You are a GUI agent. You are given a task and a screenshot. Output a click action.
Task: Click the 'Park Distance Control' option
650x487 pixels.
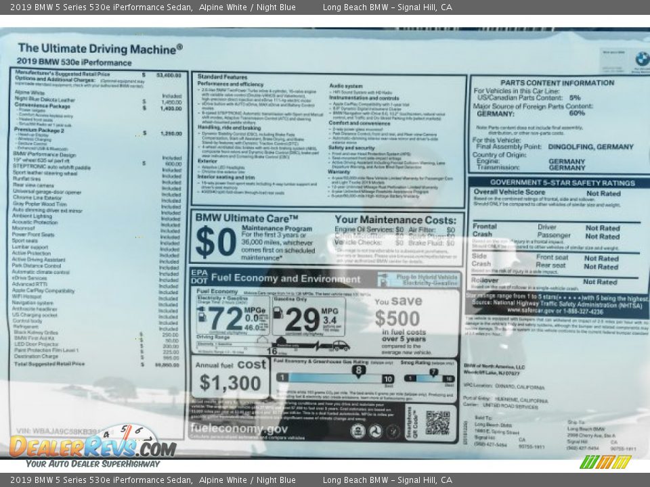(x=37, y=265)
